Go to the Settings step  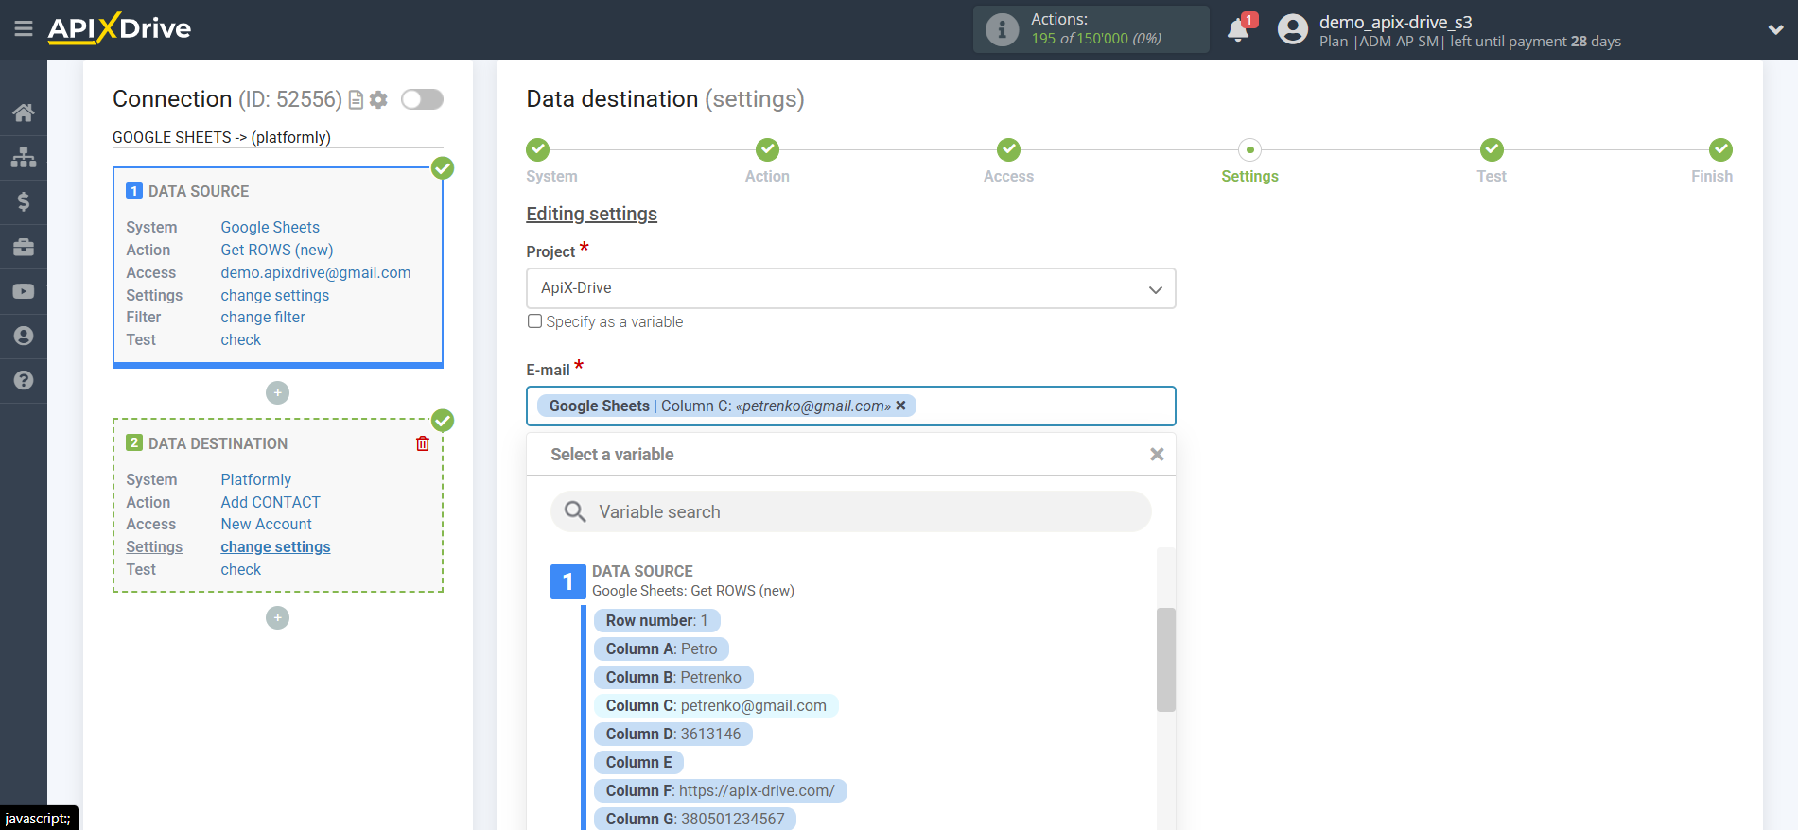(1249, 149)
